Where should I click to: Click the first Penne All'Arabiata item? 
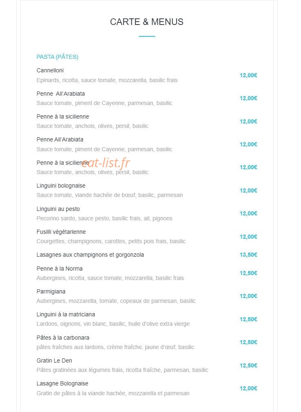(x=61, y=94)
